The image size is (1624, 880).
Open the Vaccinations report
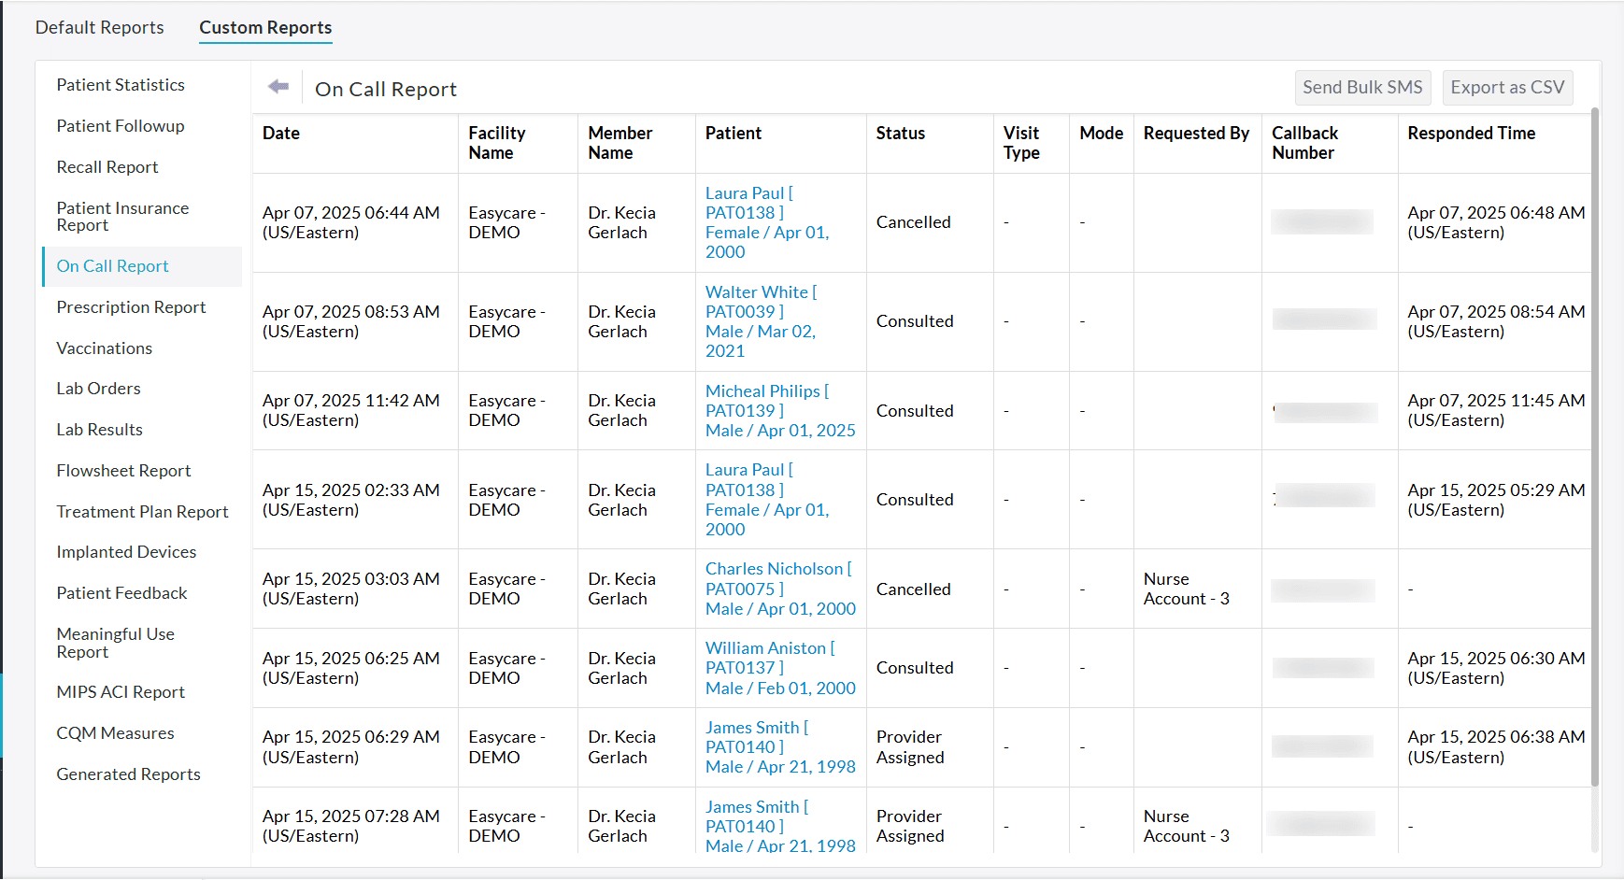click(x=104, y=348)
